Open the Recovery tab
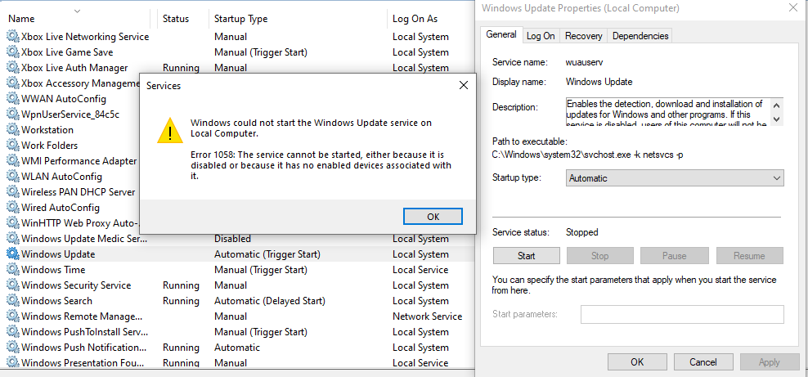This screenshot has height=377, width=808. point(583,35)
